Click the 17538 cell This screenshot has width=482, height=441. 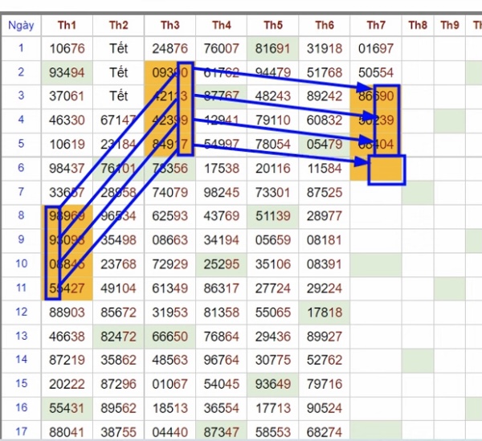[222, 169]
